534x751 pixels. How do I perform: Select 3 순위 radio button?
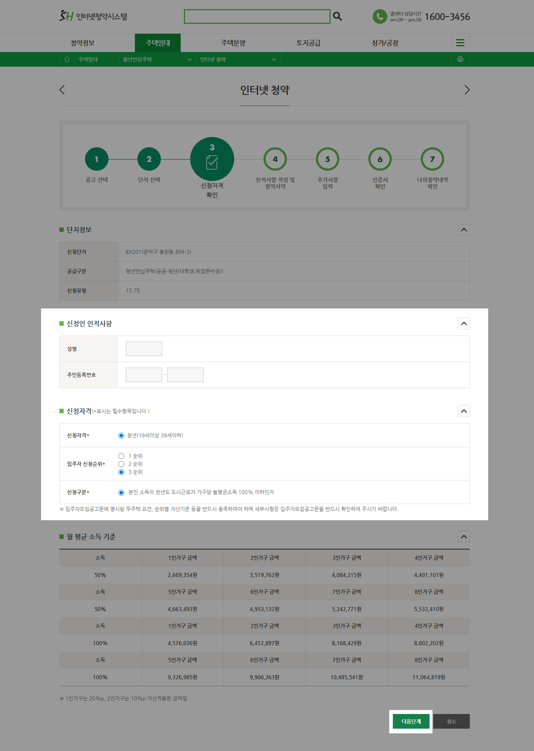[122, 472]
